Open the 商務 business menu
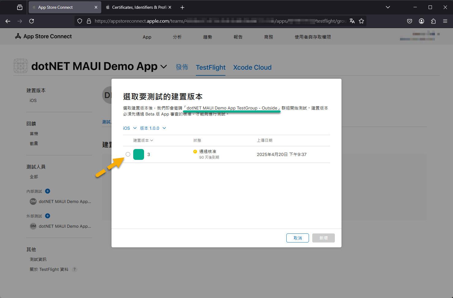 (x=269, y=37)
